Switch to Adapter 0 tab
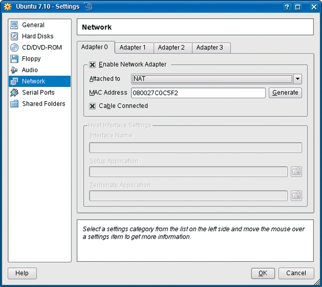This screenshot has height=287, width=322. tap(96, 47)
